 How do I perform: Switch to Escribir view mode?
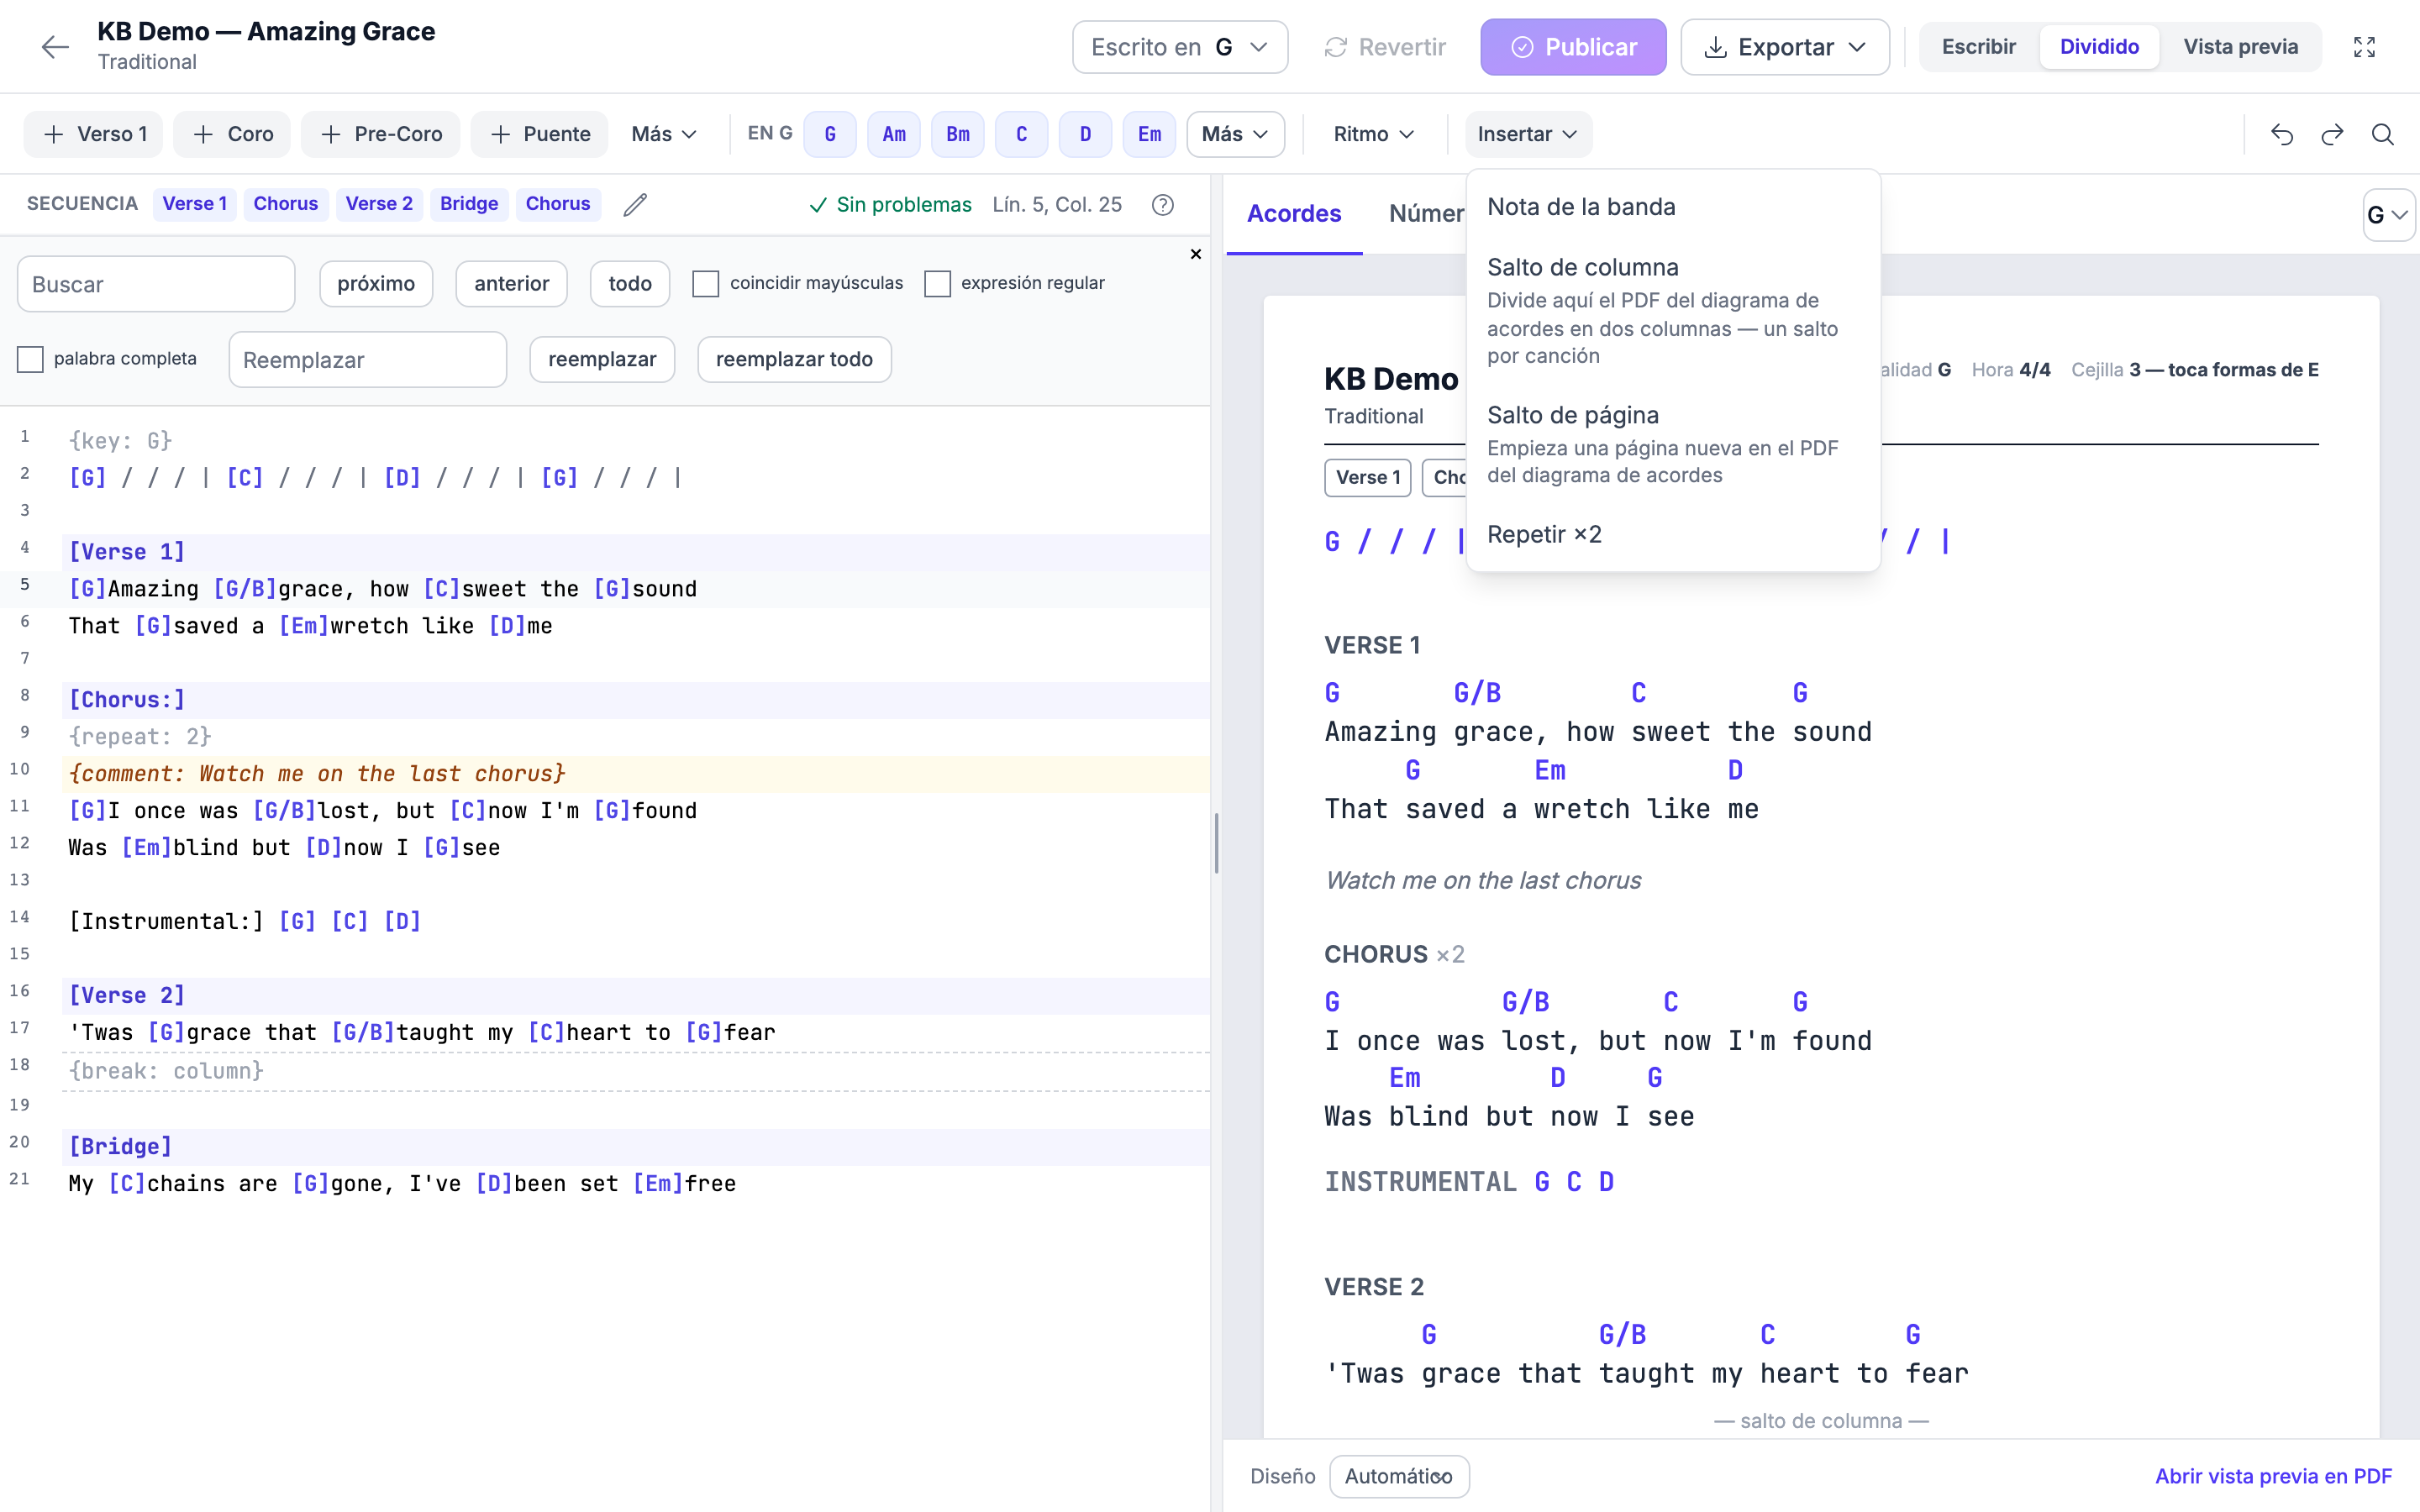coord(1978,47)
